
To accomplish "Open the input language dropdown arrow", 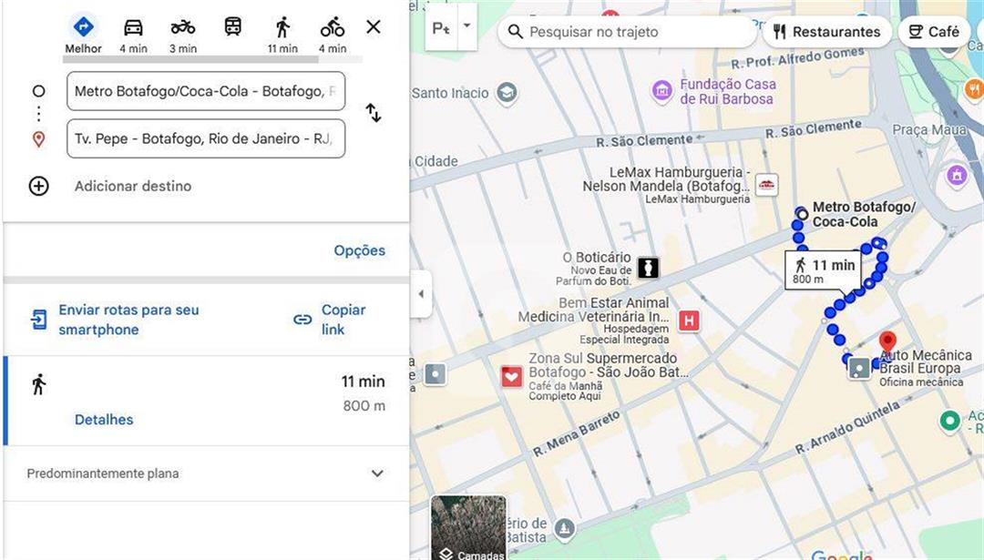I will point(466,26).
